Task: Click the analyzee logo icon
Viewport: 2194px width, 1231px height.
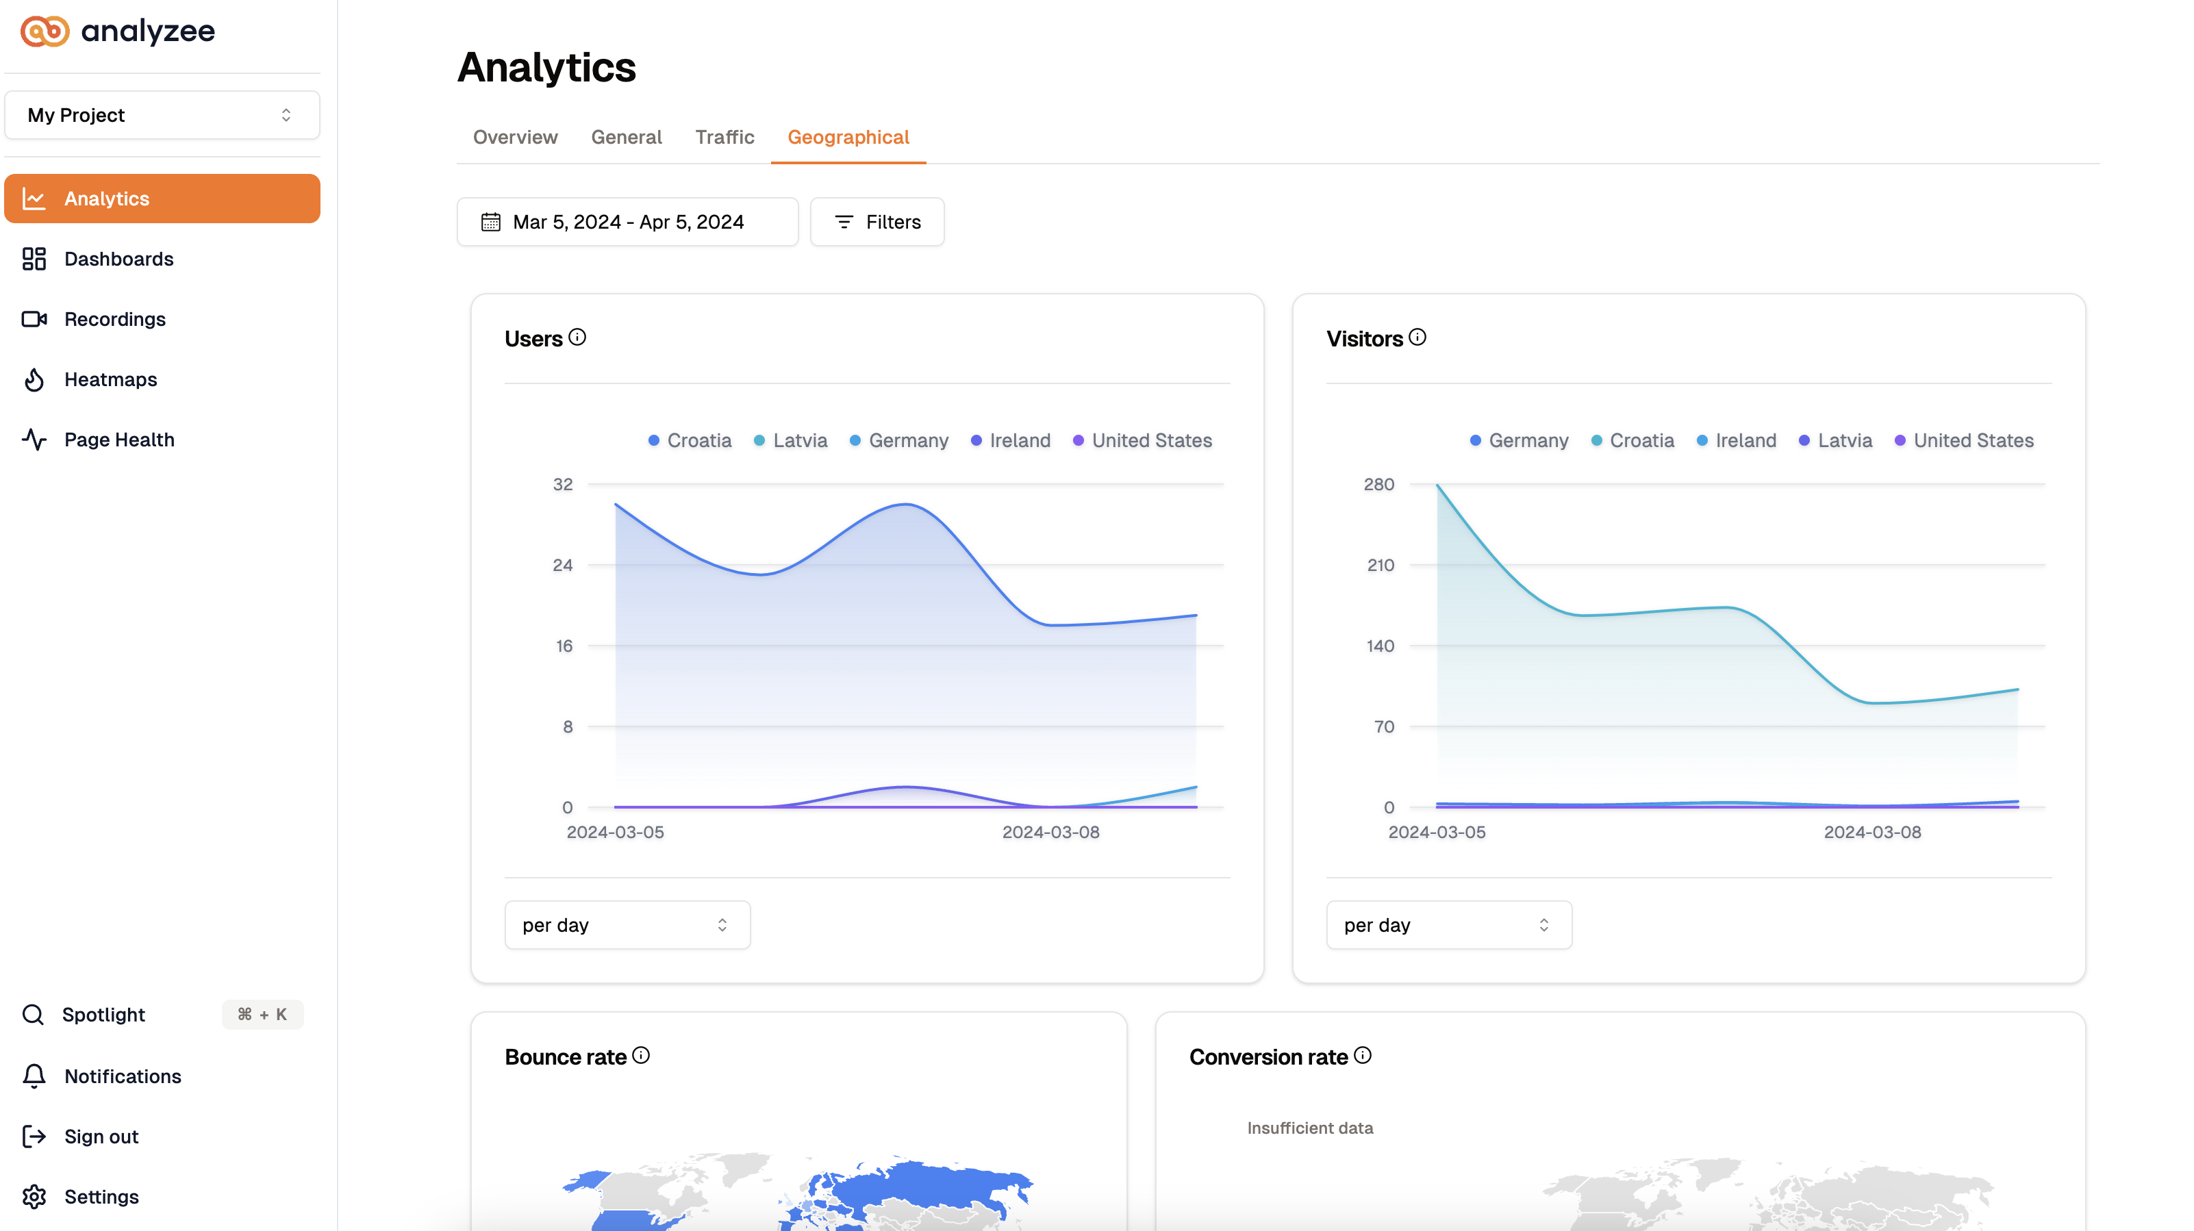Action: [x=45, y=31]
